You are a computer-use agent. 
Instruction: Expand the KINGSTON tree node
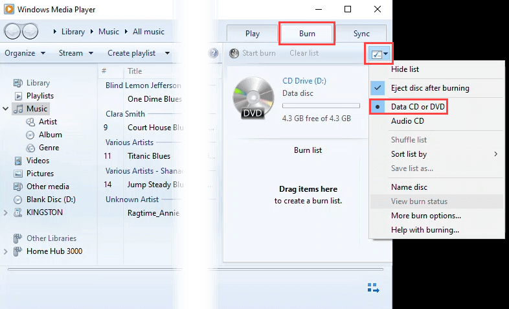point(5,213)
